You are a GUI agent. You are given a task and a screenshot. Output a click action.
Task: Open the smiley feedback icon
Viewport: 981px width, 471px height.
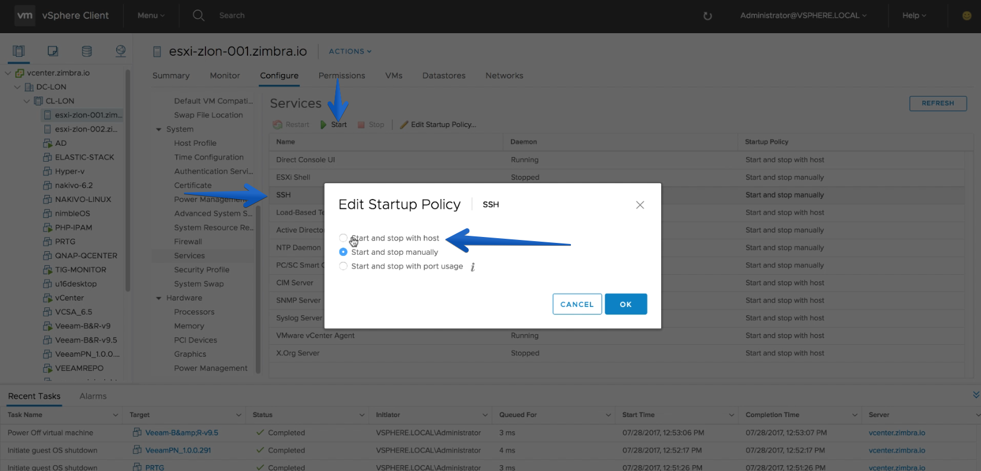(x=967, y=16)
